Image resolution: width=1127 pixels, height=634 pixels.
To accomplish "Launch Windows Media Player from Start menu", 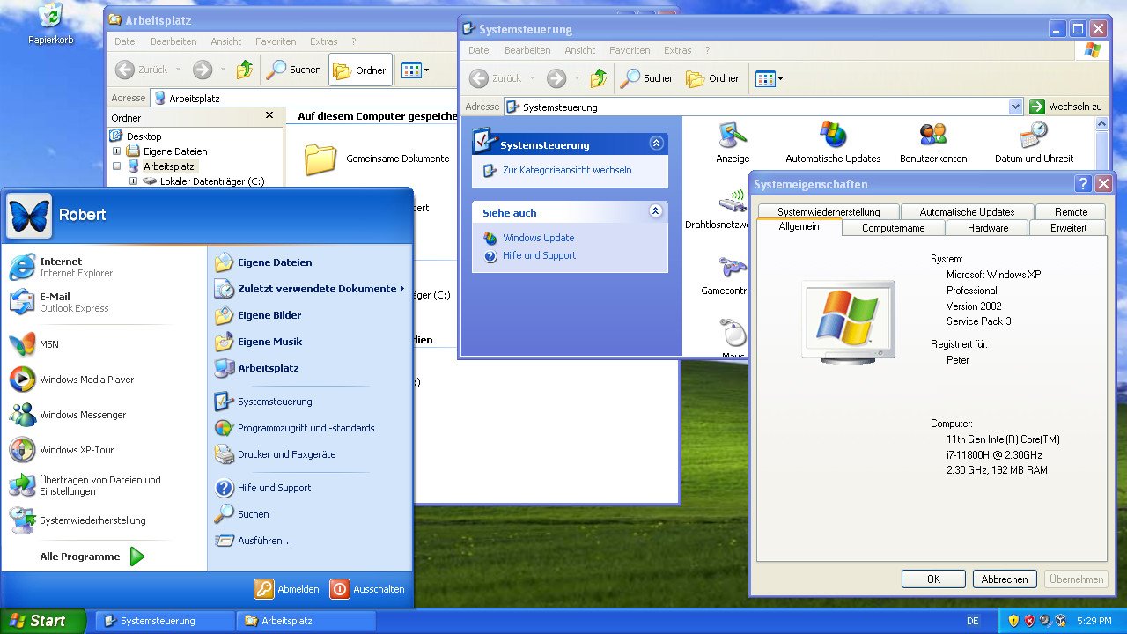I will point(85,380).
